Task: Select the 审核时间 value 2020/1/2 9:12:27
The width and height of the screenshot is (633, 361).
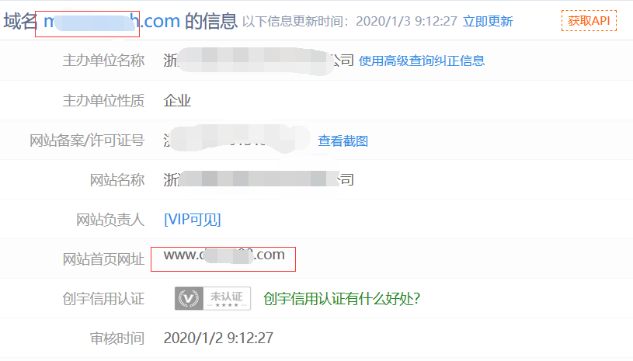Action: coord(218,338)
